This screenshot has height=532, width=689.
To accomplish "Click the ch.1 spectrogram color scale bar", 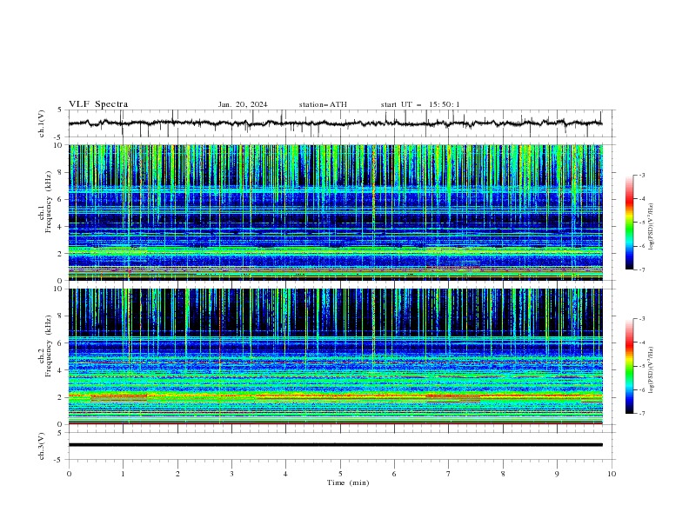I will pyautogui.click(x=630, y=223).
